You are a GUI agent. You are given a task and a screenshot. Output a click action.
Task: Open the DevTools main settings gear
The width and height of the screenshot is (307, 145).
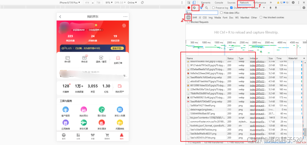(x=293, y=2)
